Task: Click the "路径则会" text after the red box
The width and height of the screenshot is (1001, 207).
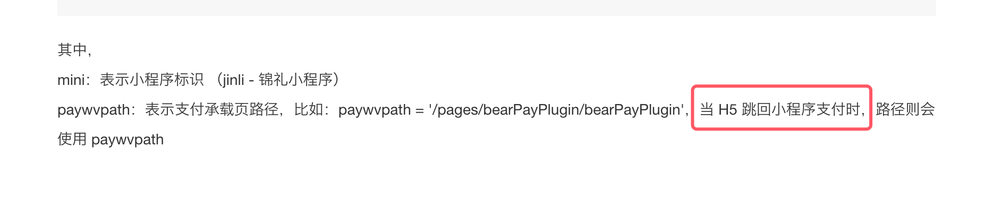Action: click(x=905, y=109)
